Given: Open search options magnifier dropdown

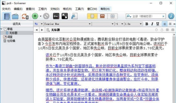Looking at the screenshot, I should click(129, 16).
